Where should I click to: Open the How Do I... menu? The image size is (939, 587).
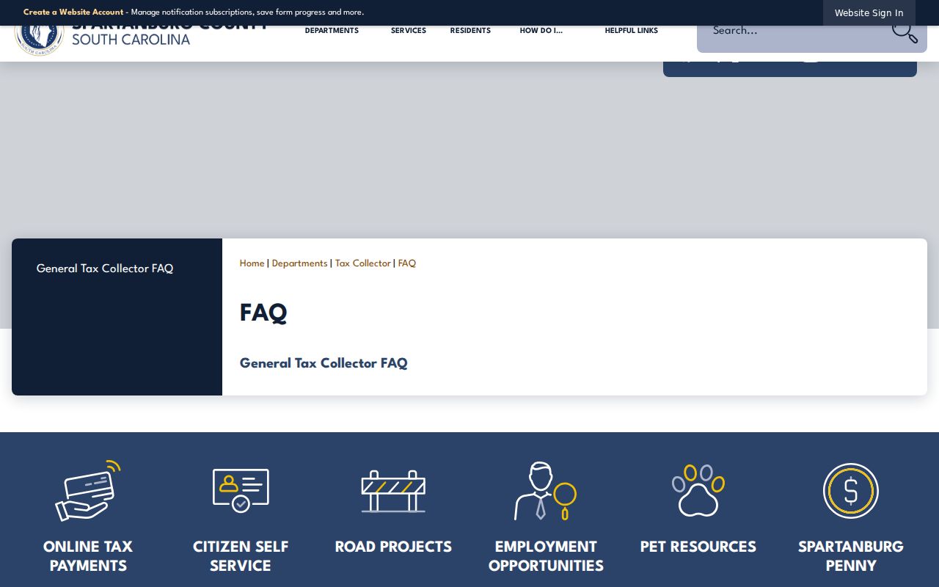(541, 31)
